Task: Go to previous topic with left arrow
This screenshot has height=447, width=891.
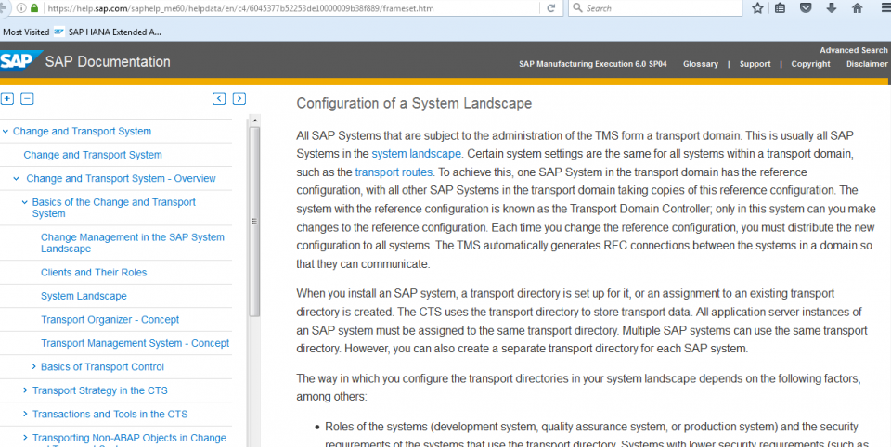Action: [x=219, y=98]
